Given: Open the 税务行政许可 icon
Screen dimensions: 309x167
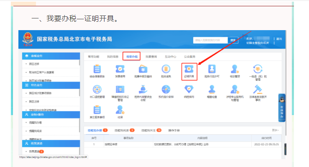Looking at the screenshot, I should pos(212,69).
